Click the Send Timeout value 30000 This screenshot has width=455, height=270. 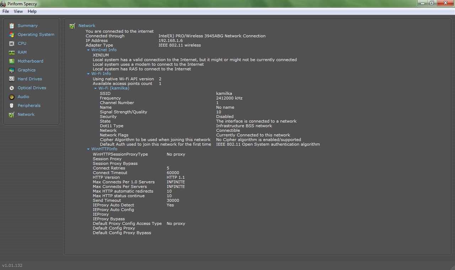(x=173, y=200)
